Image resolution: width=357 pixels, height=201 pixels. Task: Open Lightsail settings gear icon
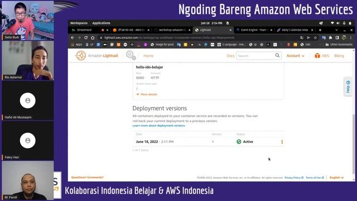tap(131, 55)
